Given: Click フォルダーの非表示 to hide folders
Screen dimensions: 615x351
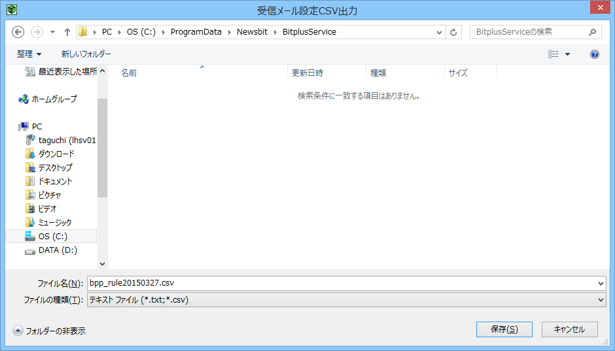Looking at the screenshot, I should 49,331.
